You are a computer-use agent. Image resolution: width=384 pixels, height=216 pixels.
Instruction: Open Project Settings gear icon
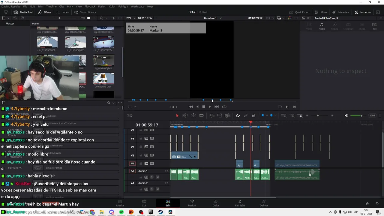377,203
